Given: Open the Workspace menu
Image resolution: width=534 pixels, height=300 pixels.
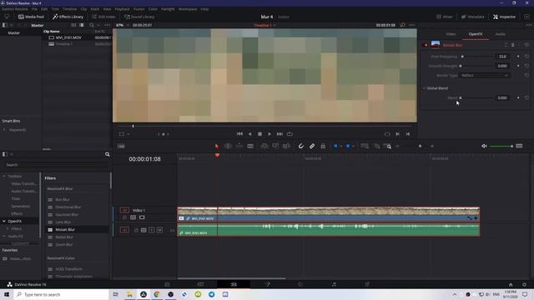Looking at the screenshot, I should tap(188, 9).
